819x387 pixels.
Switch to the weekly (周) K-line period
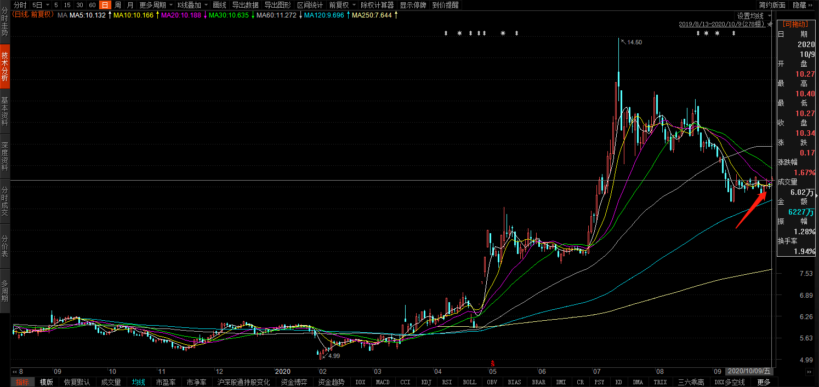click(x=117, y=5)
